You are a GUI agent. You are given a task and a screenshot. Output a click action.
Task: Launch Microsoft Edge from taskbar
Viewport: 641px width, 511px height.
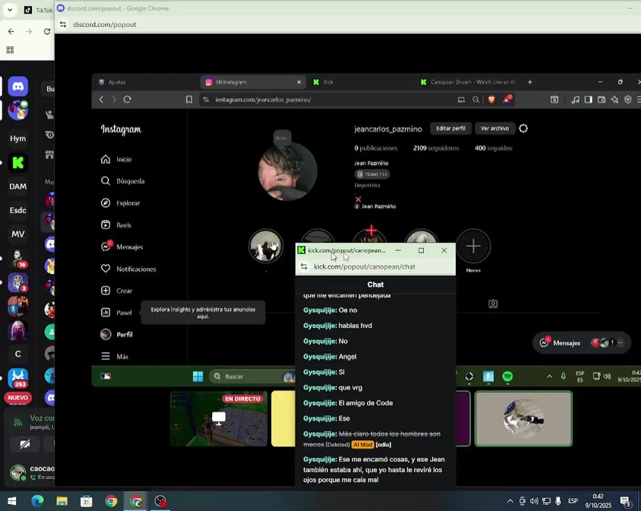pyautogui.click(x=38, y=501)
